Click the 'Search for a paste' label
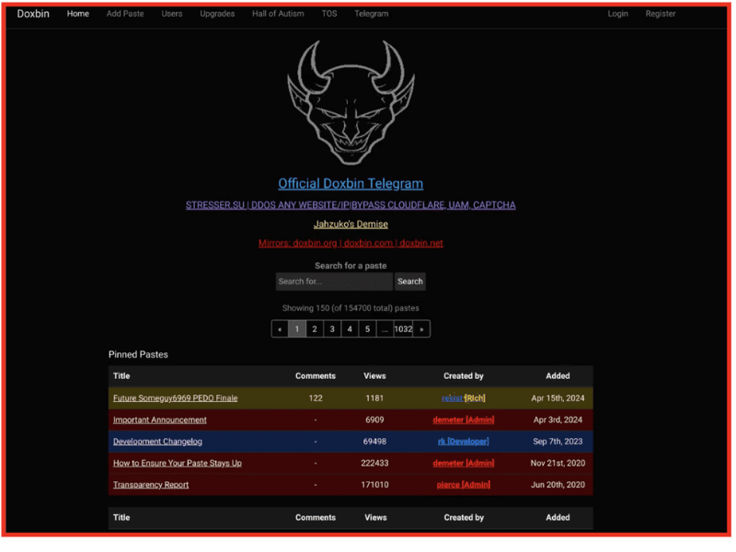736x552 pixels. tap(351, 266)
